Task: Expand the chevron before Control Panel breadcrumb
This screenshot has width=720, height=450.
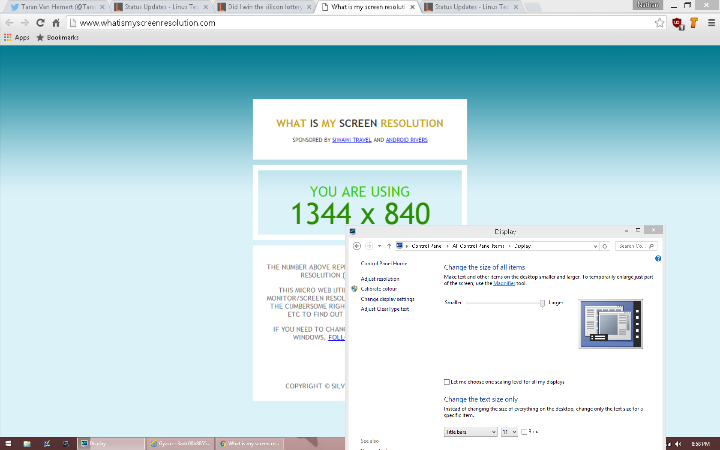Action: tap(407, 246)
